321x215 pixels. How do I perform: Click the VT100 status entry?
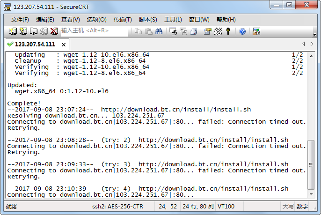[226, 207]
